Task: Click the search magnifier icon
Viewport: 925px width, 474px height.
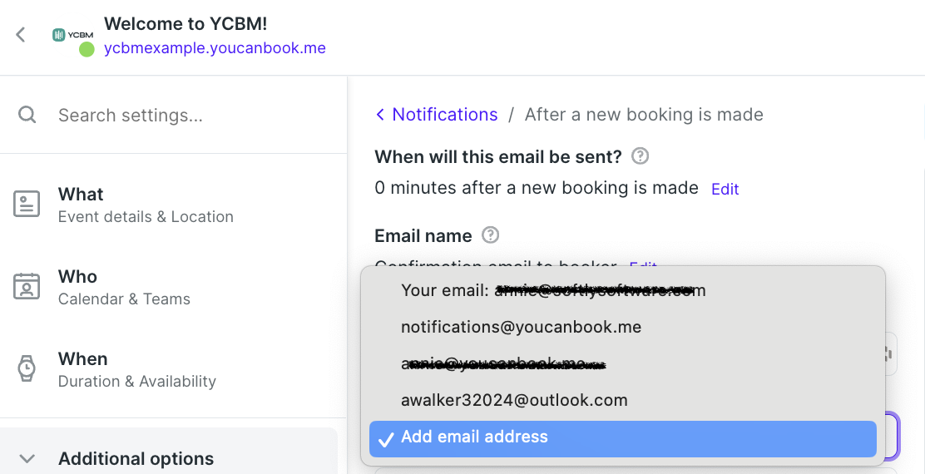Action: [x=27, y=115]
